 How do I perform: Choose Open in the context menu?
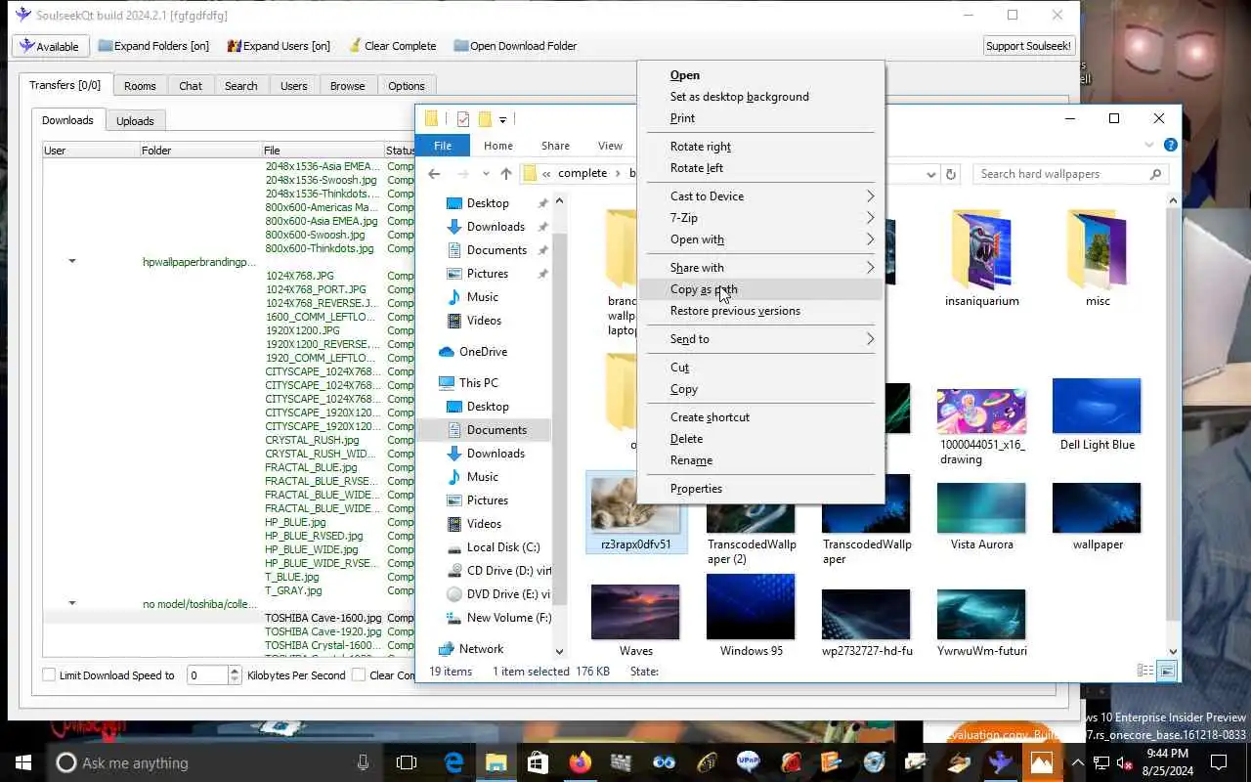click(x=760, y=75)
